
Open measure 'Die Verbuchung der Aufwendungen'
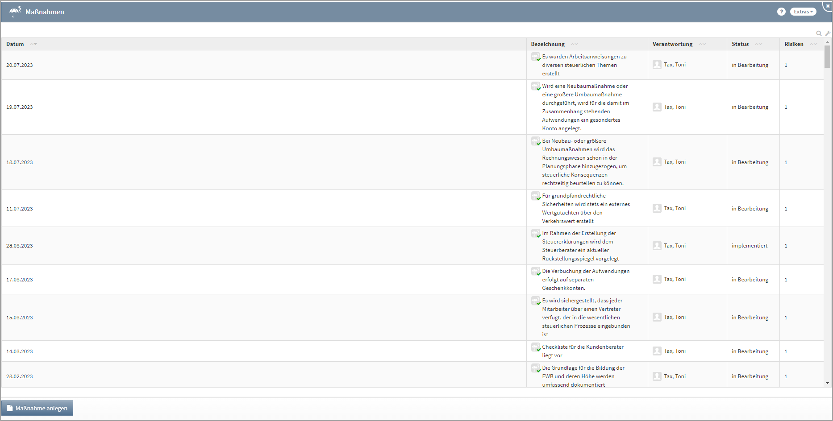tap(586, 280)
